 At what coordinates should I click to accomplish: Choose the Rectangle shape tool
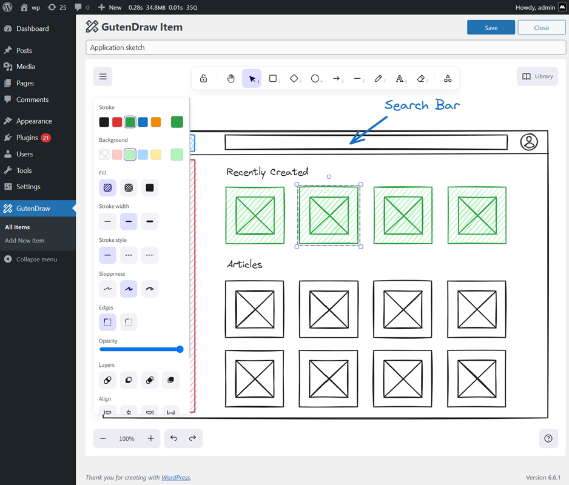(x=273, y=78)
